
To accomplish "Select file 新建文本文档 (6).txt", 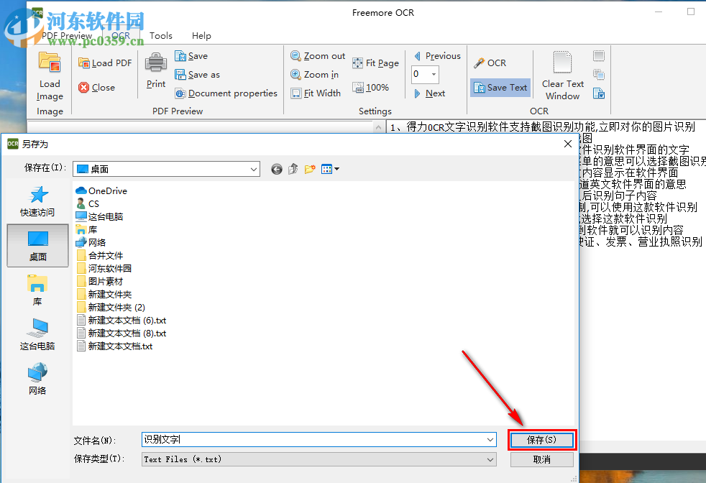I will tap(122, 321).
